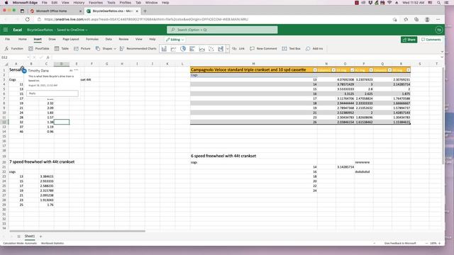Image resolution: width=454 pixels, height=255 pixels.
Task: Switch to the Draw tab
Action: coord(52,40)
